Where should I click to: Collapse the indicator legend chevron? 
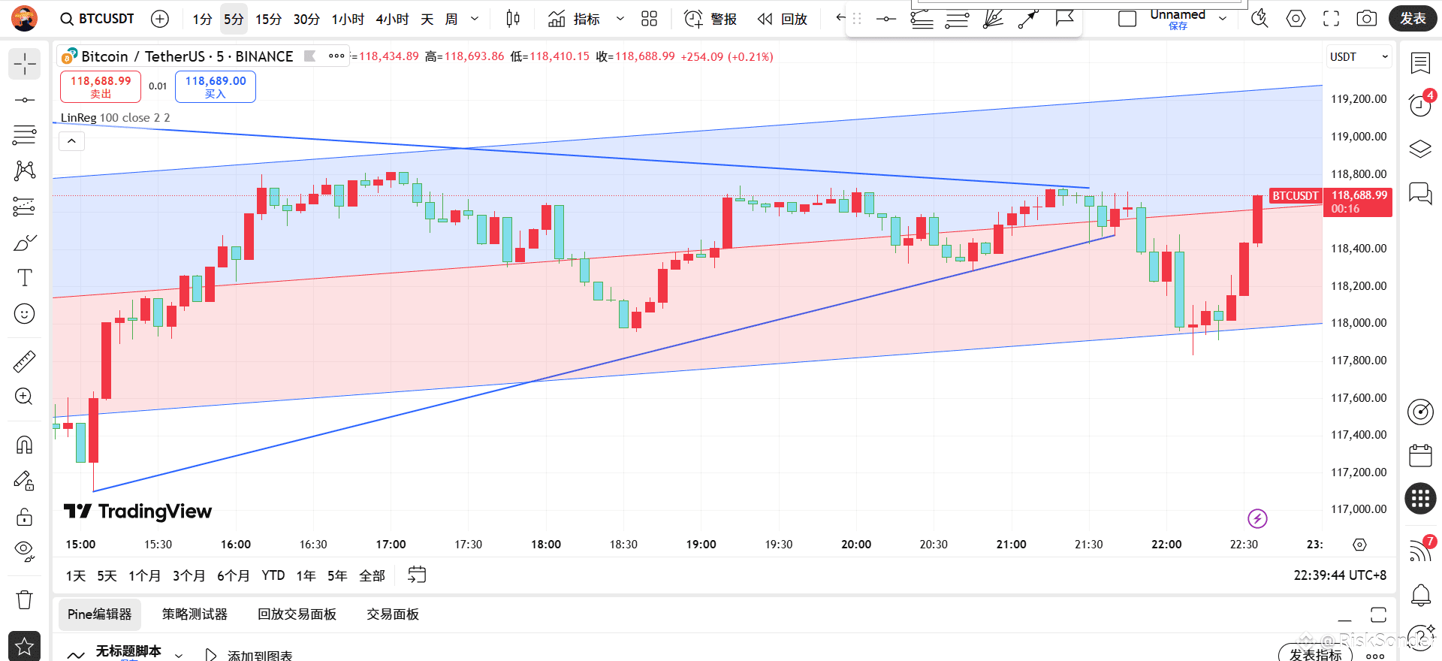(71, 141)
